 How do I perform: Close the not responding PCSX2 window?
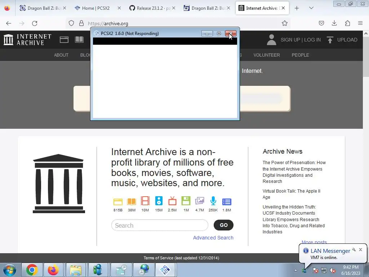pos(231,34)
